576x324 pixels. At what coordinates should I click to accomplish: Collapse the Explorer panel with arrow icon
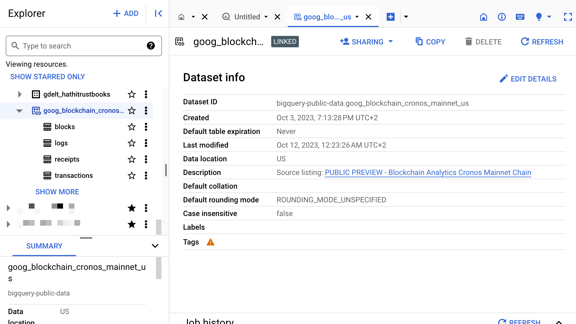[158, 13]
